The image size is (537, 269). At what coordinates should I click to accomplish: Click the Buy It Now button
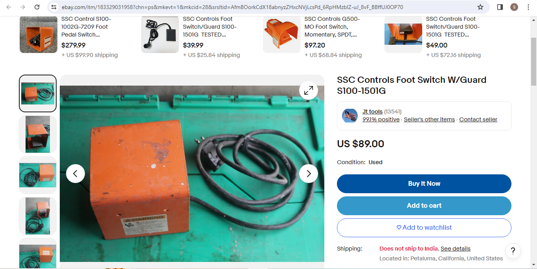click(424, 184)
